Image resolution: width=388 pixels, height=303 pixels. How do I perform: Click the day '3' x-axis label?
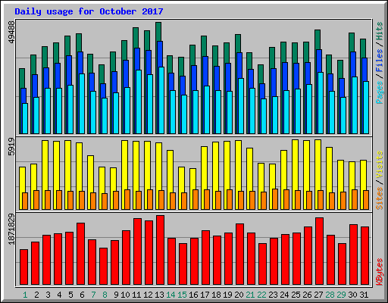(x=48, y=295)
